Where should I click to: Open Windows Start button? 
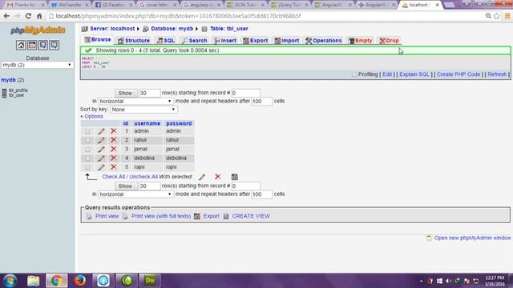[x=10, y=281]
